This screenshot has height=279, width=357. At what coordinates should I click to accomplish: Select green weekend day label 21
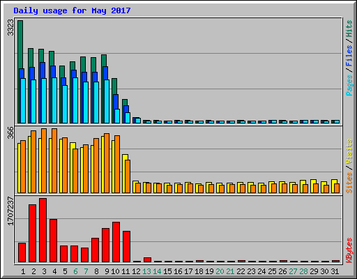click(x=230, y=271)
